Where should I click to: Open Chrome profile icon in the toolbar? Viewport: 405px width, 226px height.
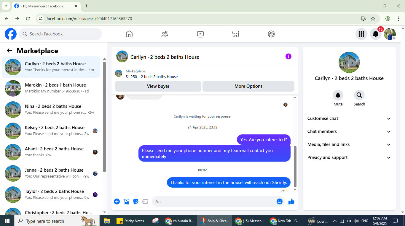coord(388,19)
